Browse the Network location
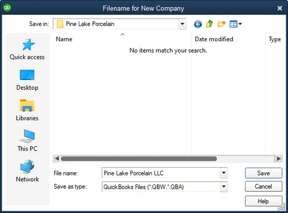 27,171
